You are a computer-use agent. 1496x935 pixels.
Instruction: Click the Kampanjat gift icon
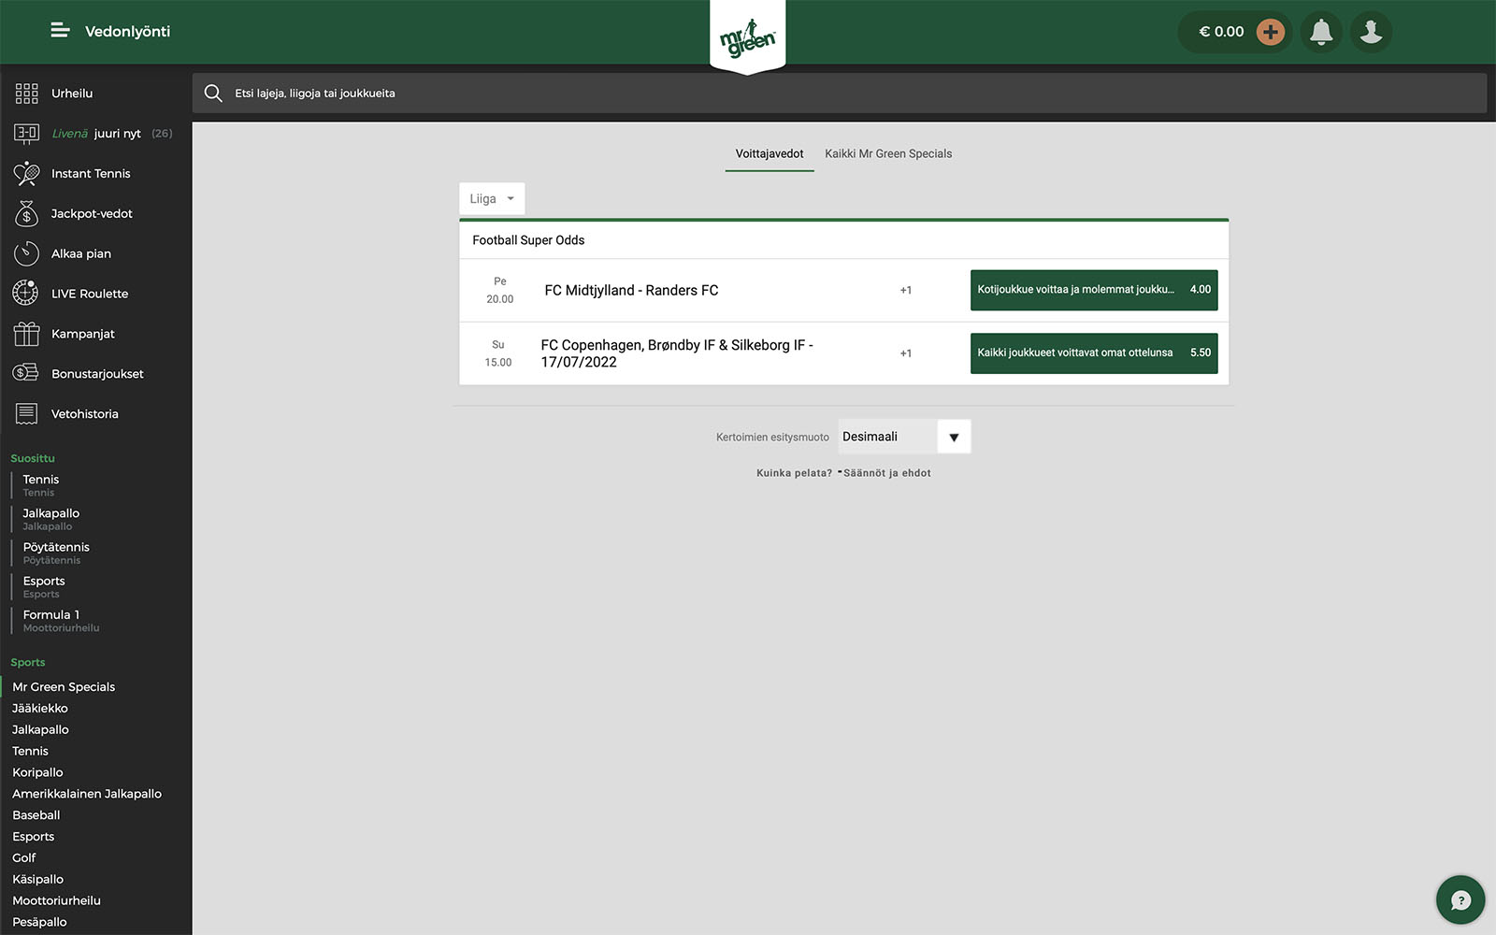pos(26,334)
